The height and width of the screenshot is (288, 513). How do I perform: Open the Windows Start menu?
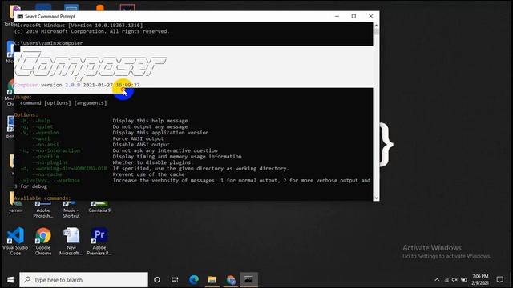click(x=10, y=280)
